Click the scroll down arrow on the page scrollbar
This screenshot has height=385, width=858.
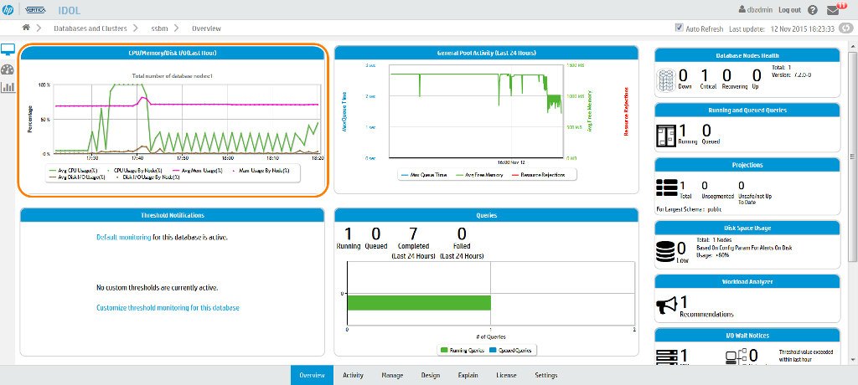click(x=852, y=359)
